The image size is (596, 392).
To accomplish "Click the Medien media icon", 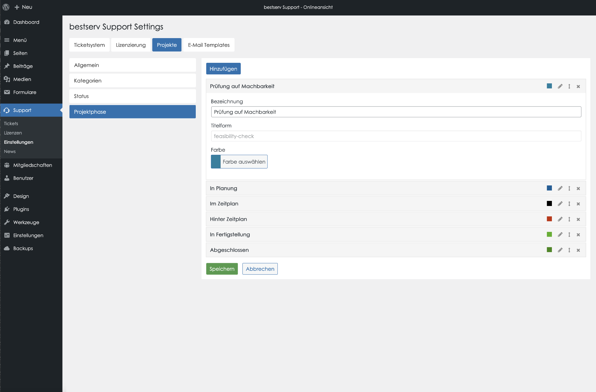I will 7,79.
